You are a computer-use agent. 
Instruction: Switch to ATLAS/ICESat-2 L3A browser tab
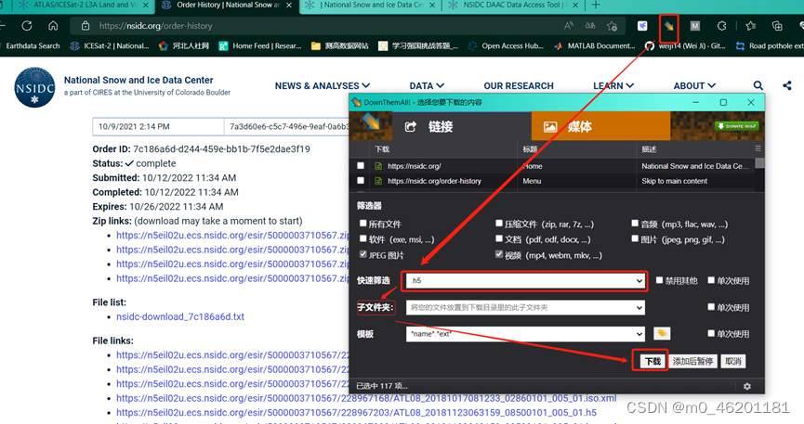click(80, 6)
